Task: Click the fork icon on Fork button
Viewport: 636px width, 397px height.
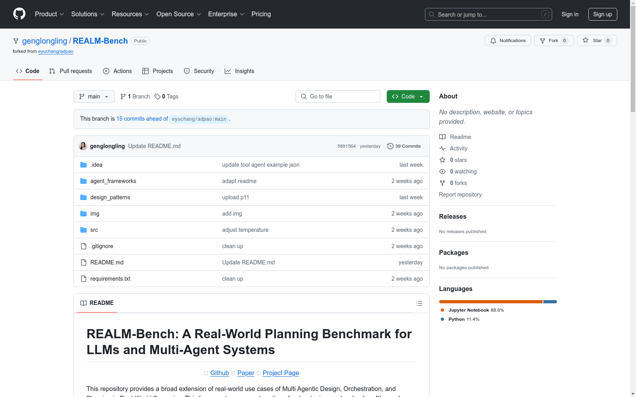Action: pos(543,40)
